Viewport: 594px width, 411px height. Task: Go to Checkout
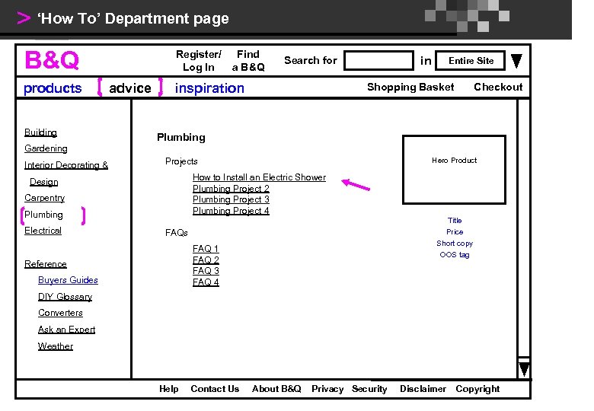498,87
